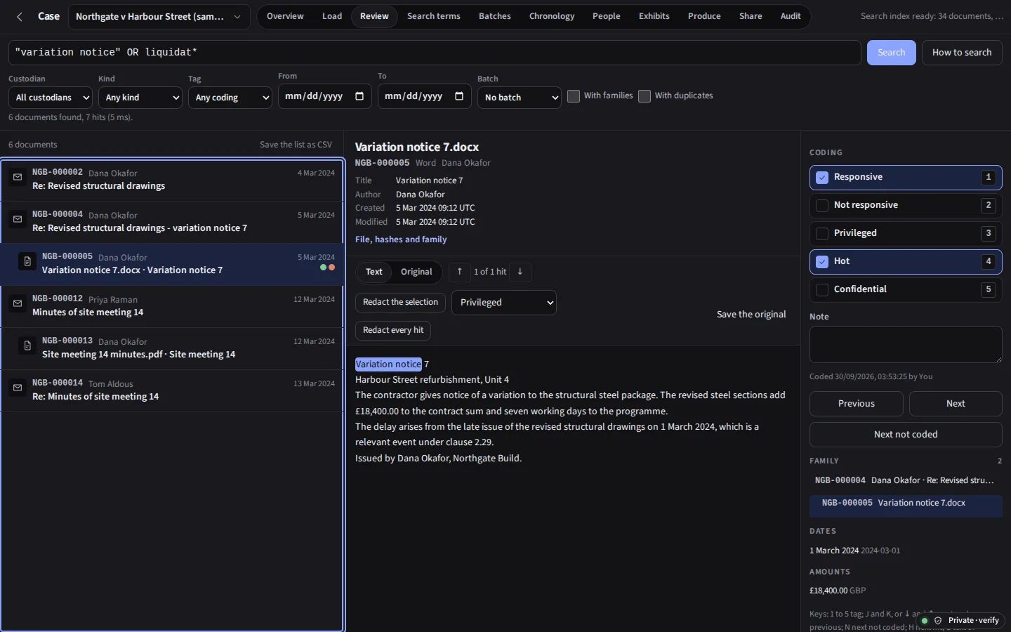Go to the Produce tab
This screenshot has width=1011, height=632.
pos(704,16)
